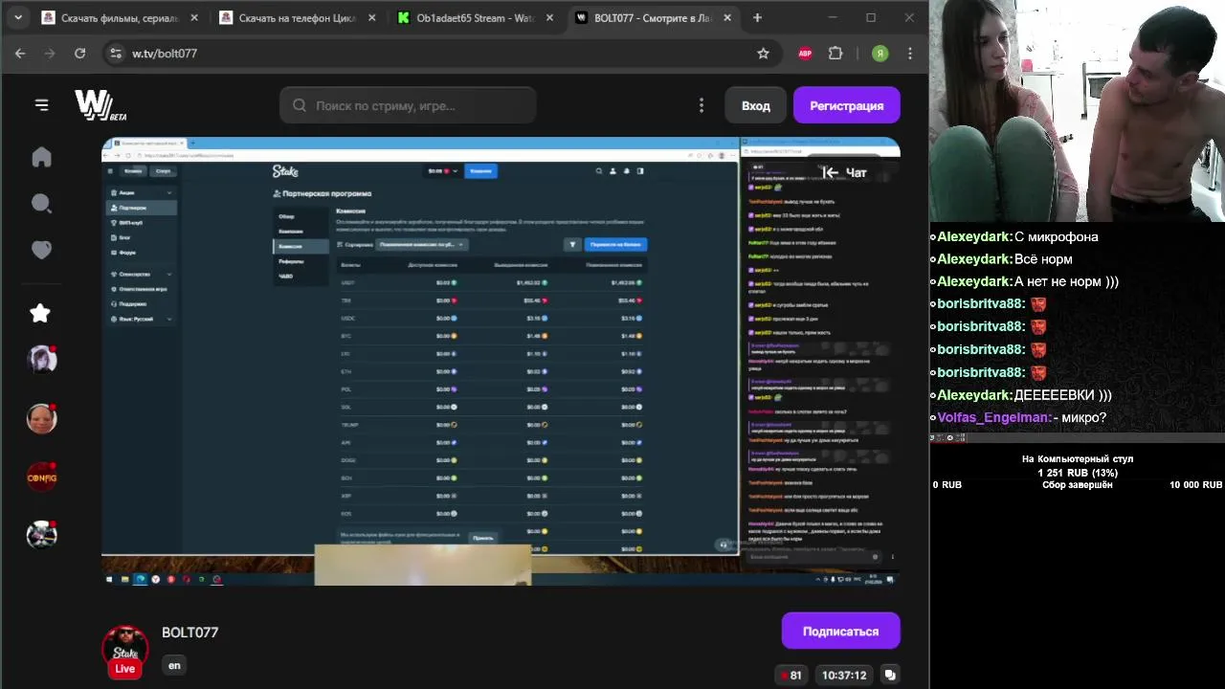Click the blue Кошелек button in stream
The height and width of the screenshot is (689, 1225).
480,171
